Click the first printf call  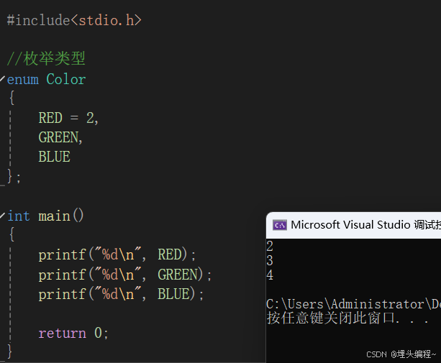click(x=60, y=254)
